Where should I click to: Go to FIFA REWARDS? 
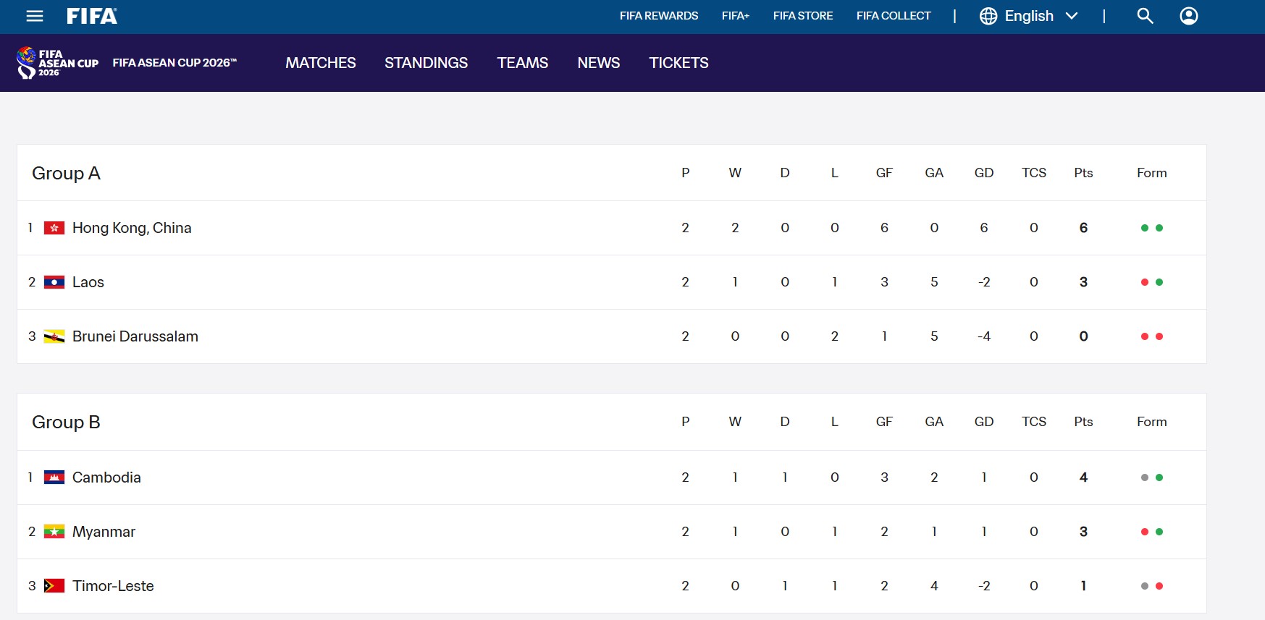point(659,16)
